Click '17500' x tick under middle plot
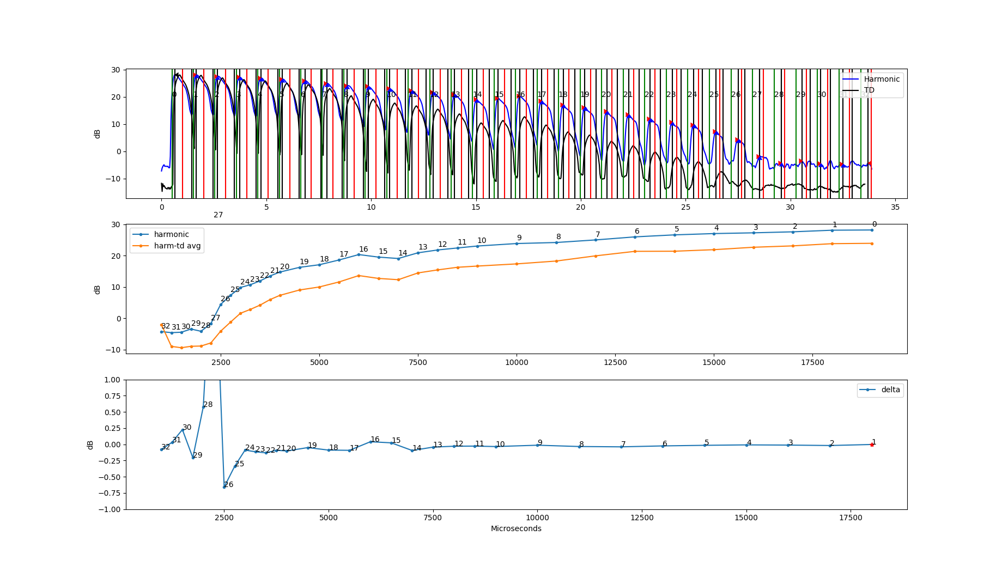The height and width of the screenshot is (572, 1008). 812,362
